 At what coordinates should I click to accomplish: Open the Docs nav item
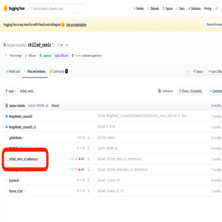[x=180, y=9]
